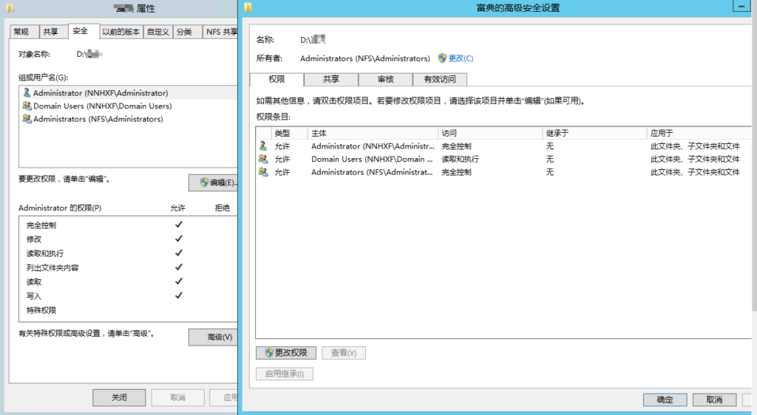Click the Domain Users group icon in list
The image size is (757, 415).
(x=27, y=106)
